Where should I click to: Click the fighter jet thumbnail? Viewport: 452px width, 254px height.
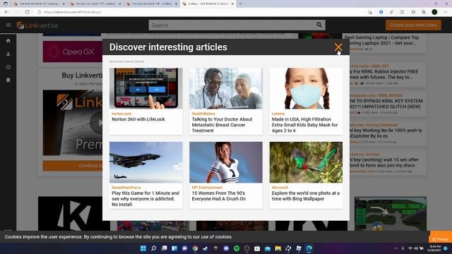point(146,162)
